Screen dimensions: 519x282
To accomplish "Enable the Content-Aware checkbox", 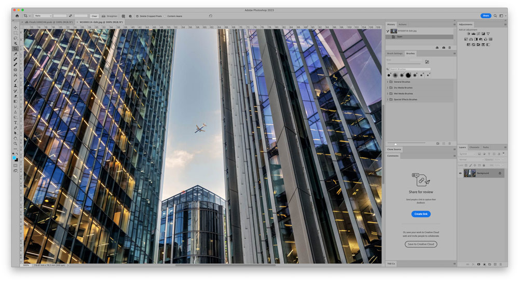I will [165, 16].
